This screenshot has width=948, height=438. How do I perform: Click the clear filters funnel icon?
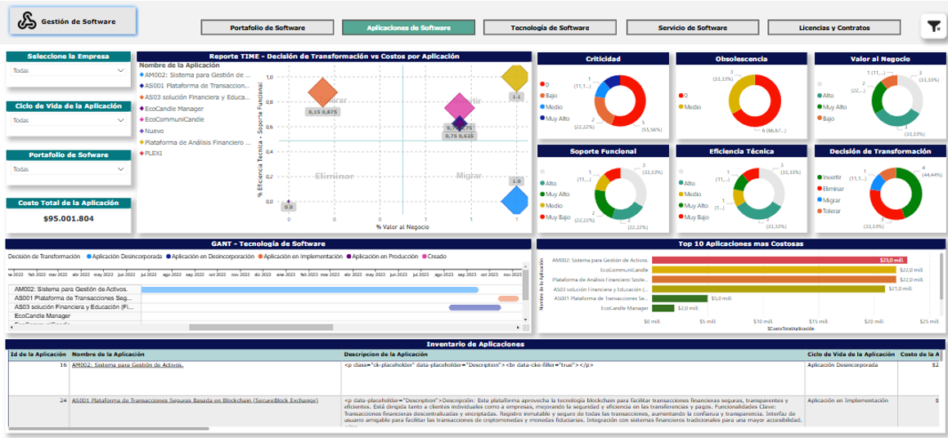click(x=933, y=27)
